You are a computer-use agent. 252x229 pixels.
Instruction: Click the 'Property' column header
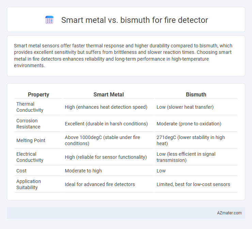click(x=38, y=94)
